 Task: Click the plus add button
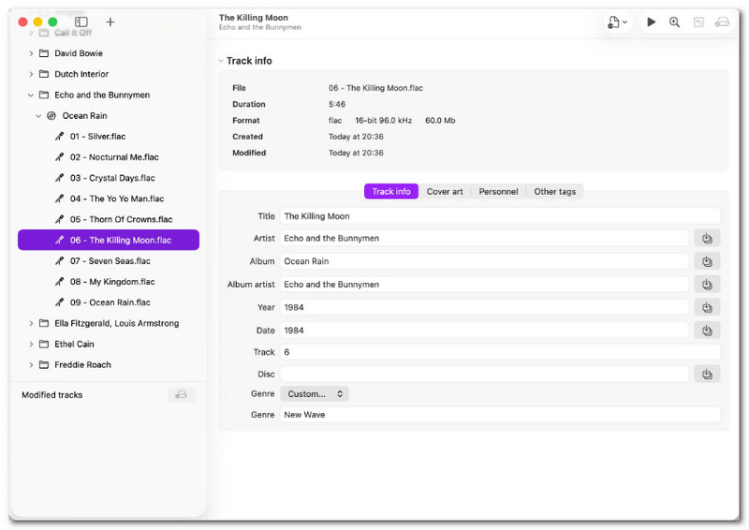[110, 22]
